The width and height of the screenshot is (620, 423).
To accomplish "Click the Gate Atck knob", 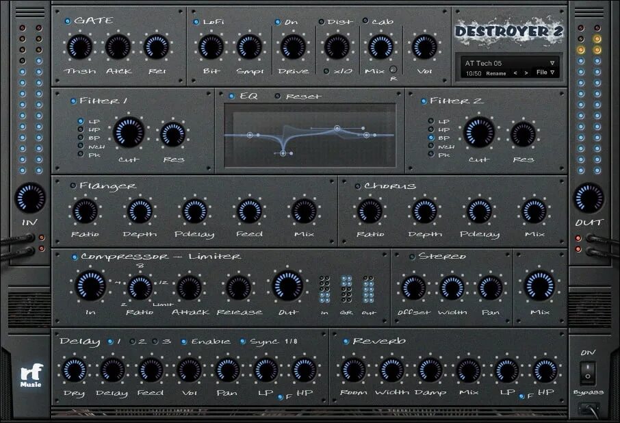I will point(118,47).
